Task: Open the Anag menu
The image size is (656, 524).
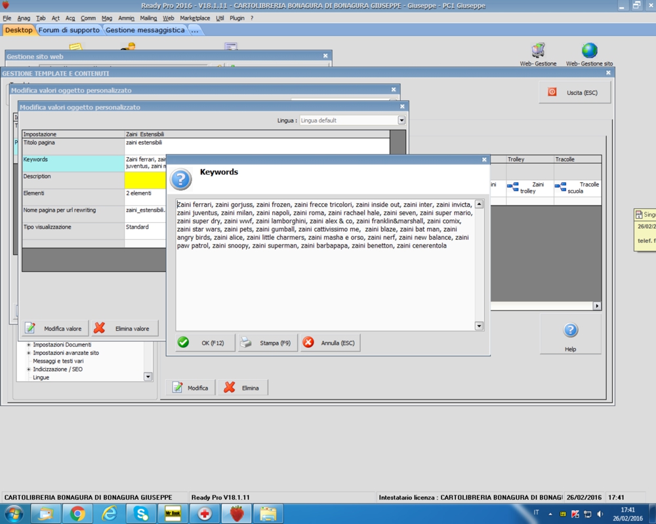Action: tap(24, 18)
